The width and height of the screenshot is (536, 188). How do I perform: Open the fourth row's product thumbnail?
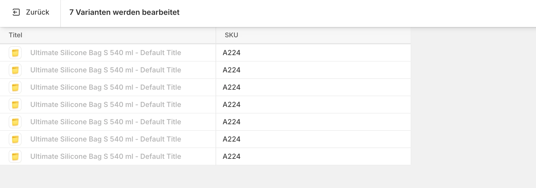[x=15, y=105]
